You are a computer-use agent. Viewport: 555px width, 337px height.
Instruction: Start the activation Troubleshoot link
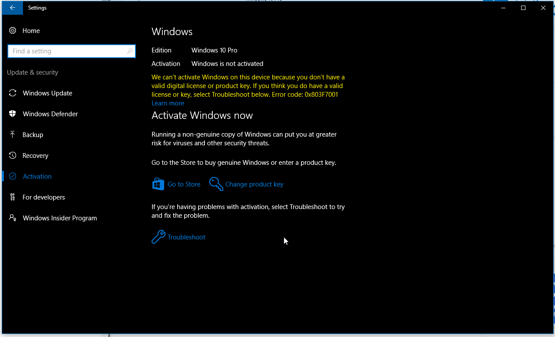pyautogui.click(x=187, y=237)
